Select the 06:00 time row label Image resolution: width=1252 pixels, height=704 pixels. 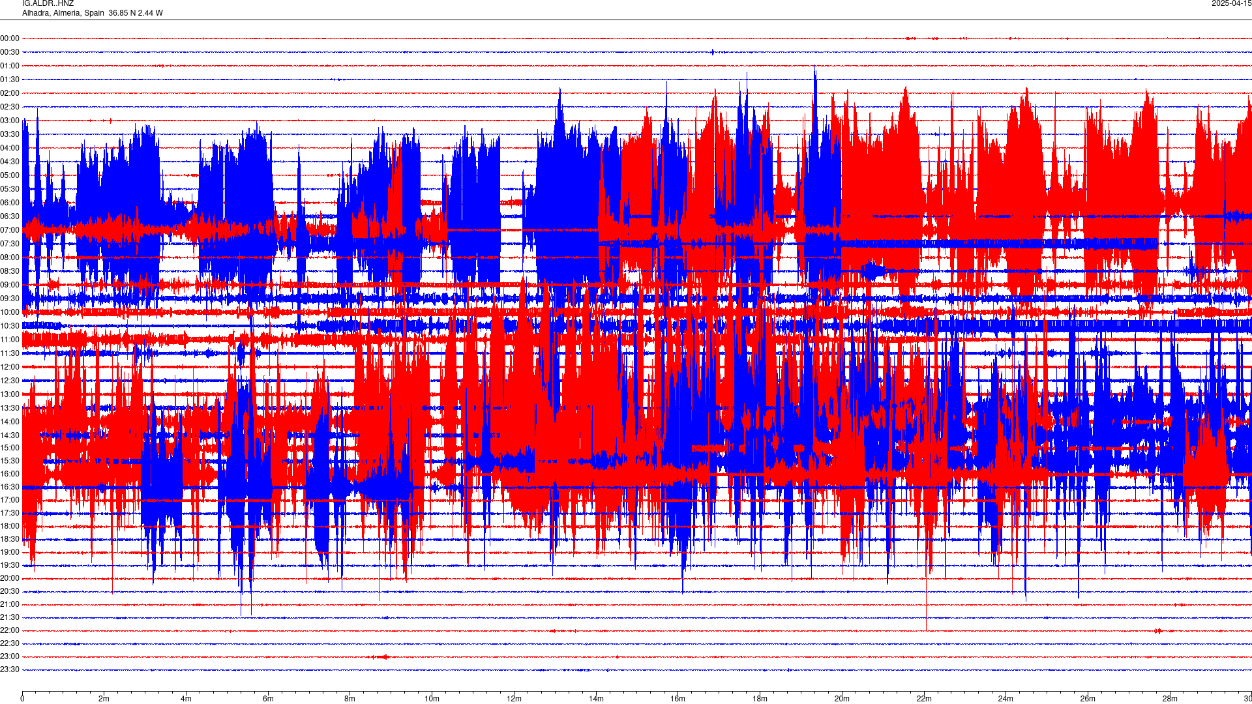coord(10,203)
